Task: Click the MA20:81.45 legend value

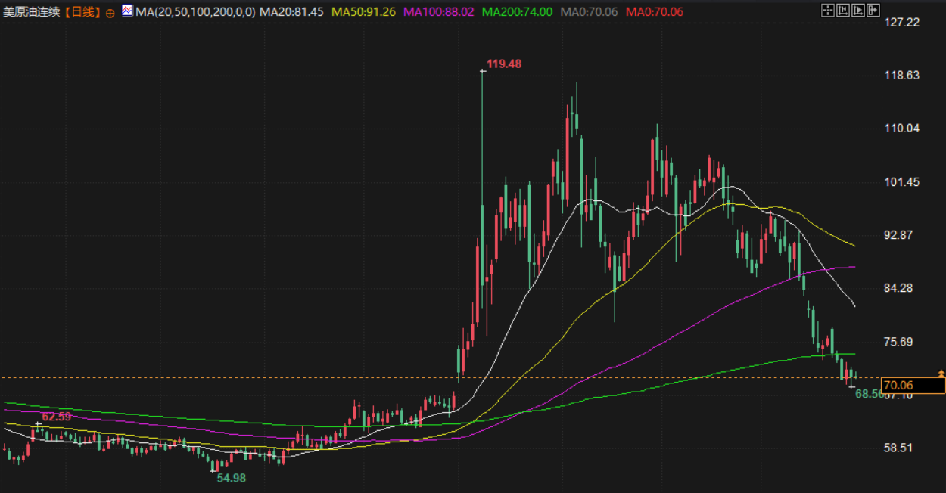Action: coord(291,12)
